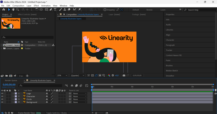Image resolution: width=217 pixels, height=114 pixels.
Task: Click Reset Exposure aperture icon
Action: 113,75
